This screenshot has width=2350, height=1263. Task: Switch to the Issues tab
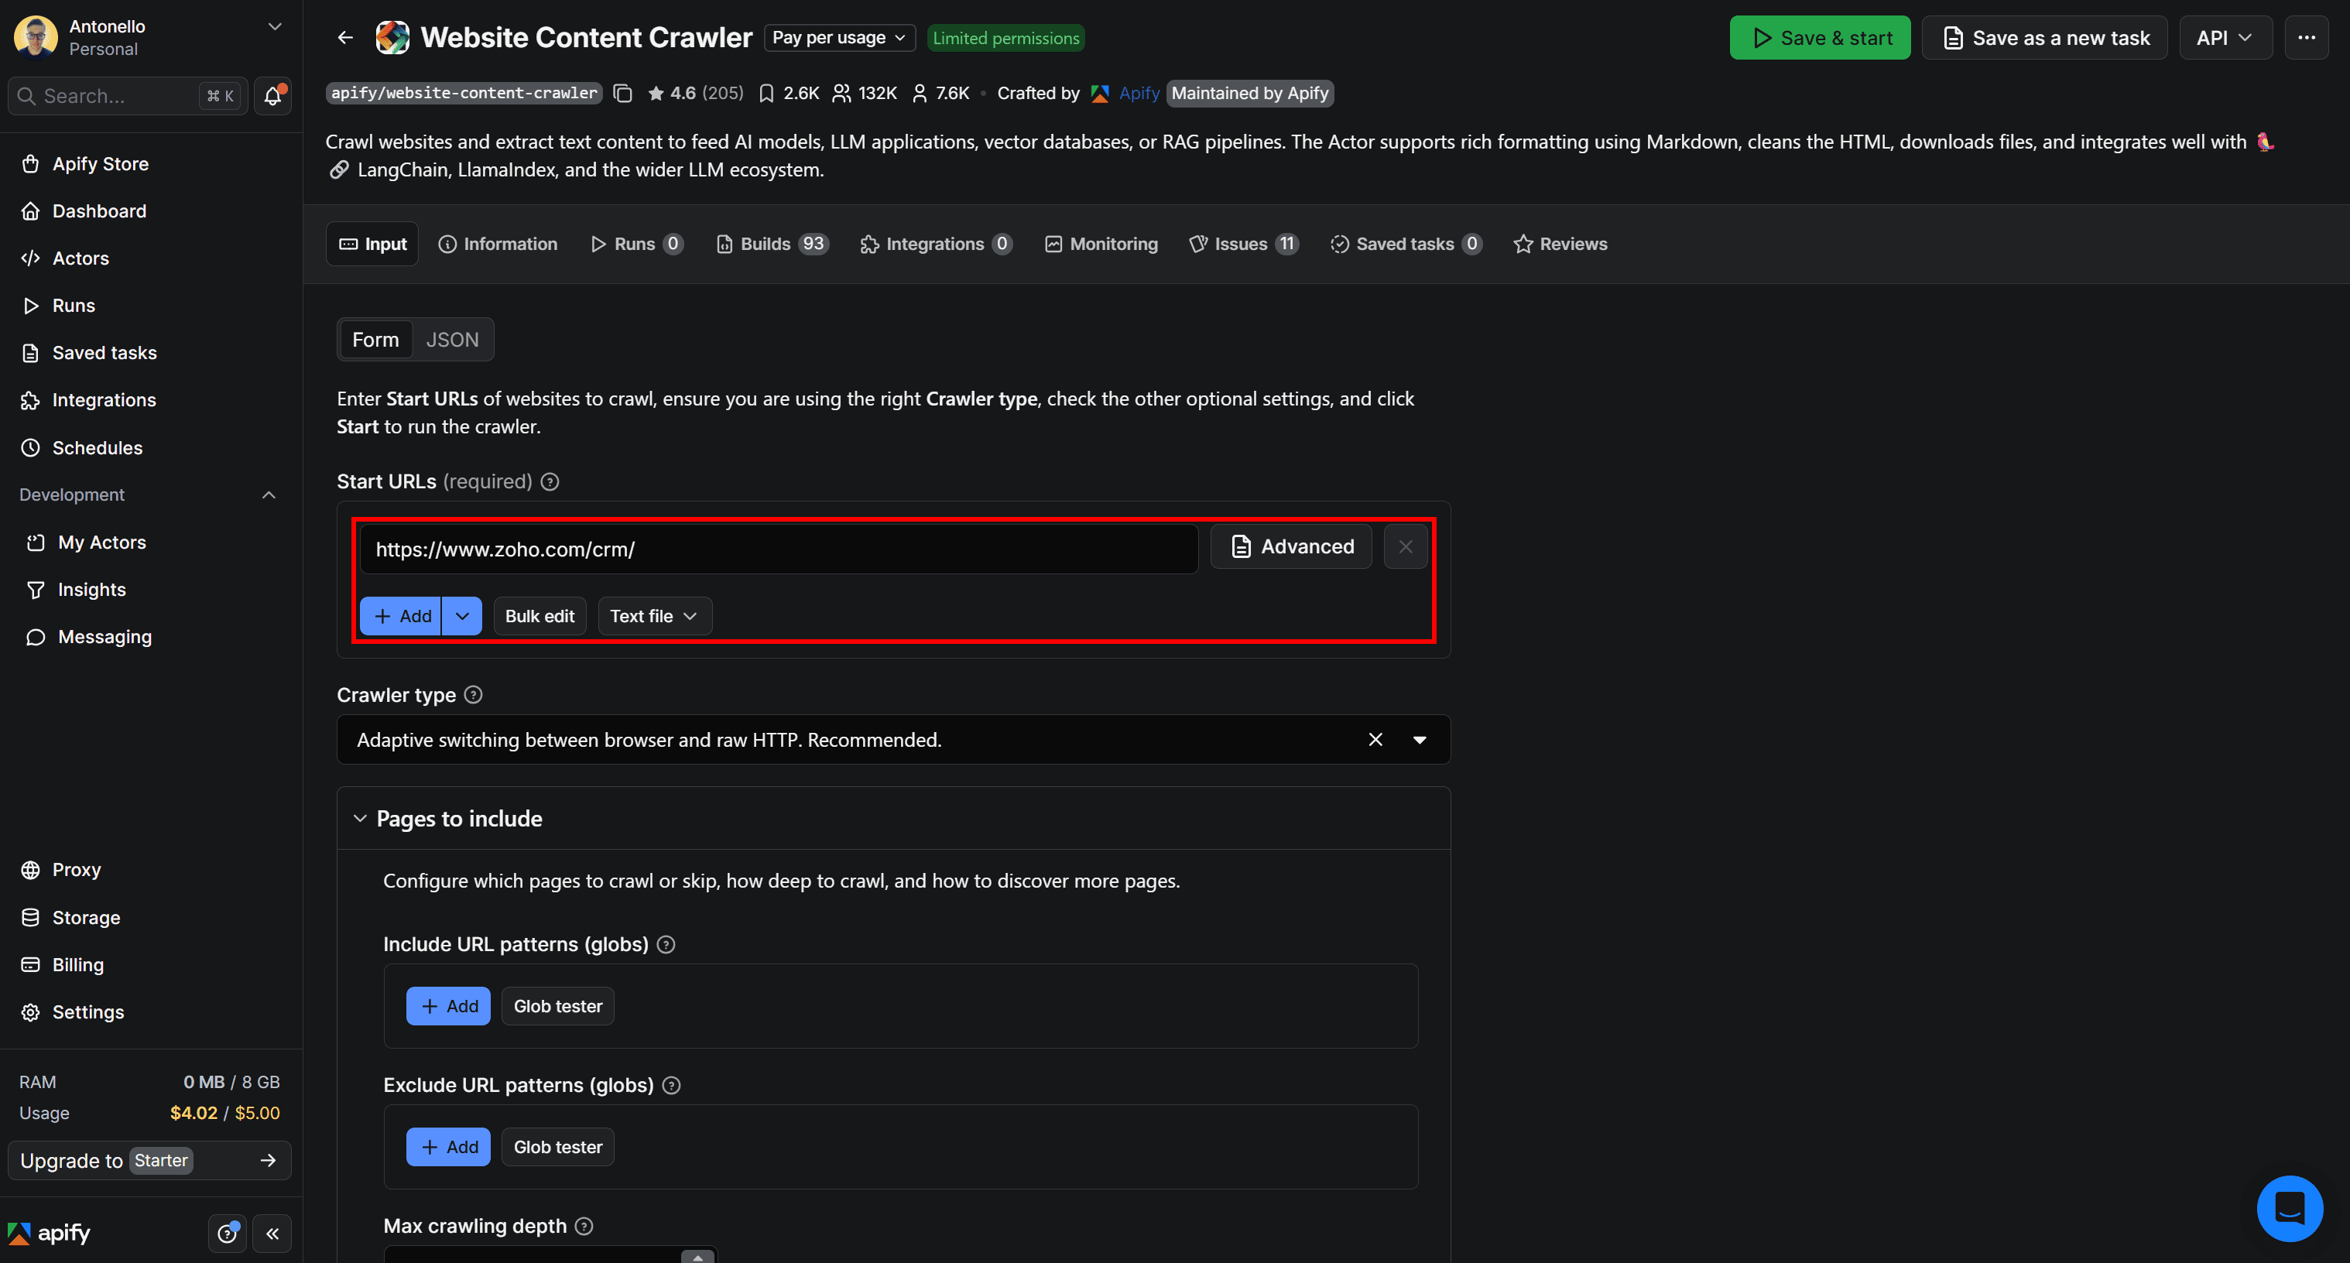[x=1245, y=245]
